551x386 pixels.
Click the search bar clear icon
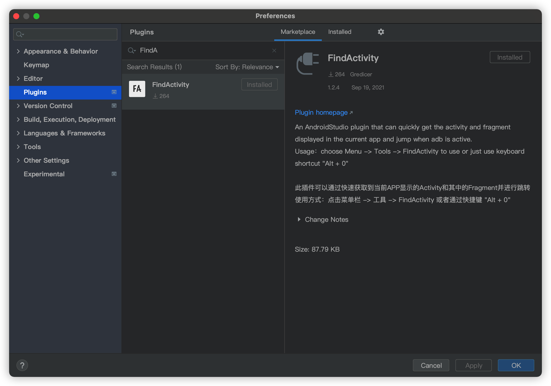point(274,50)
